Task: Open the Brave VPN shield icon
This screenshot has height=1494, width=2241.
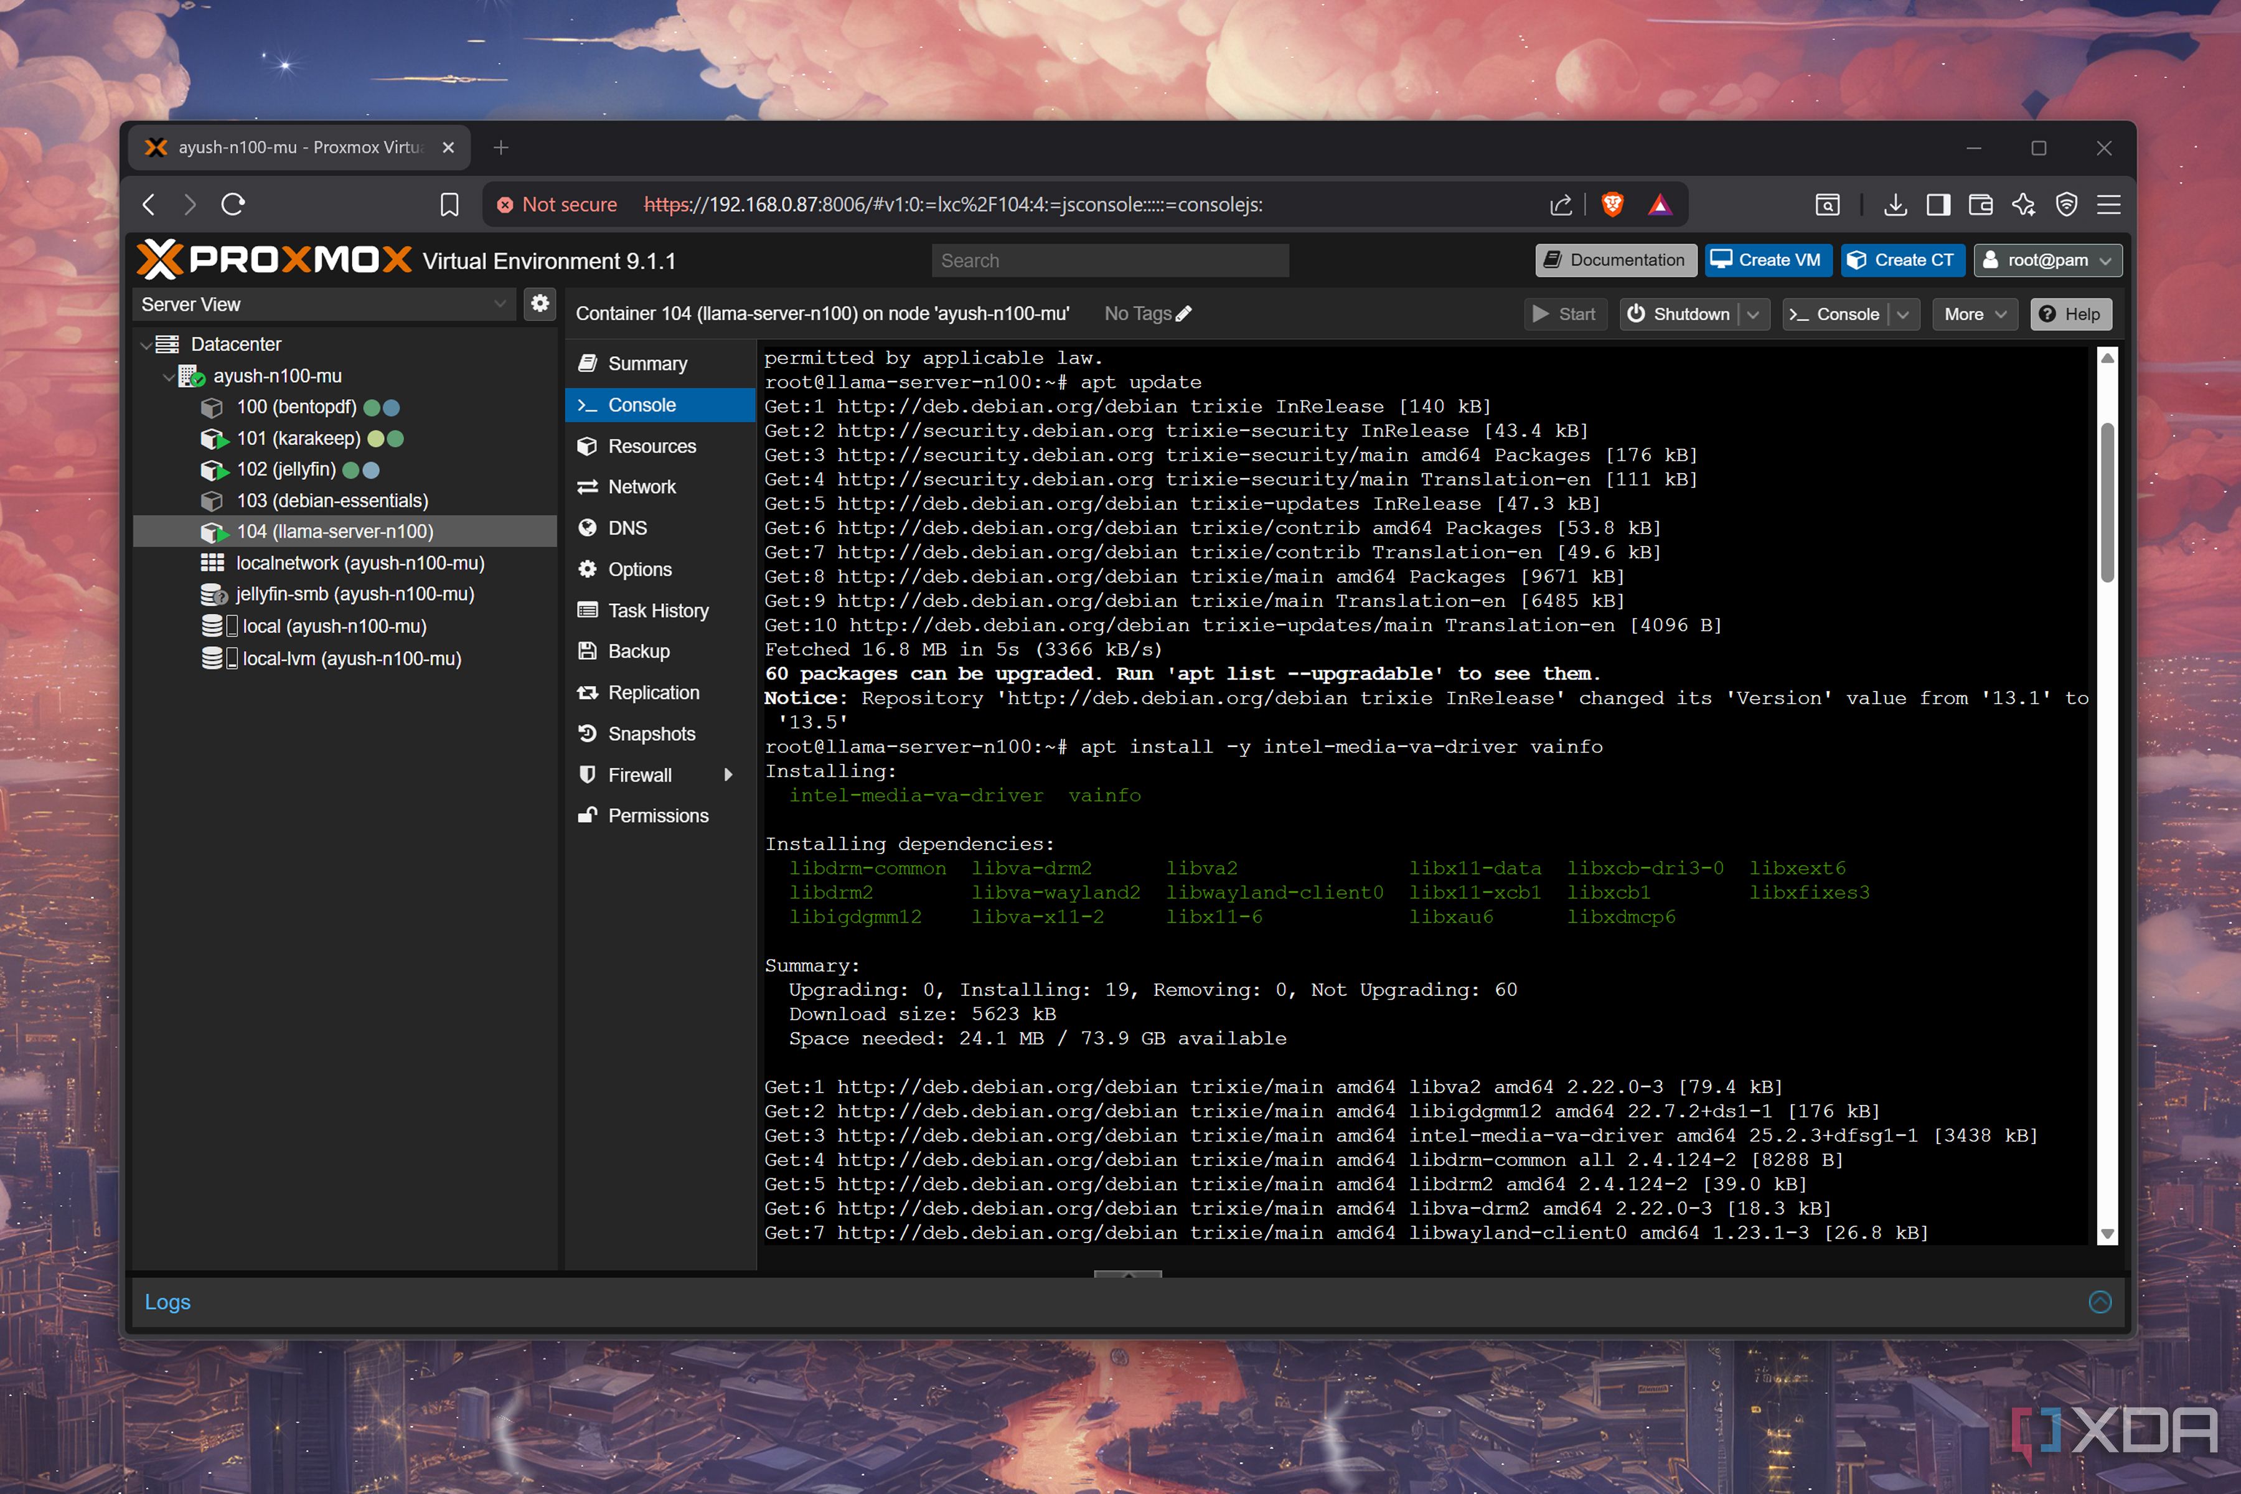Action: (x=2067, y=204)
